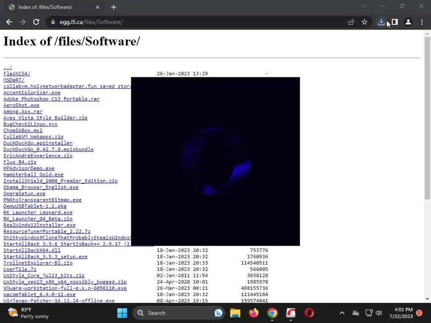This screenshot has height=323, width=431.
Task: Download Aves_Vista_Style_Builder.zip
Action: pyautogui.click(x=45, y=118)
